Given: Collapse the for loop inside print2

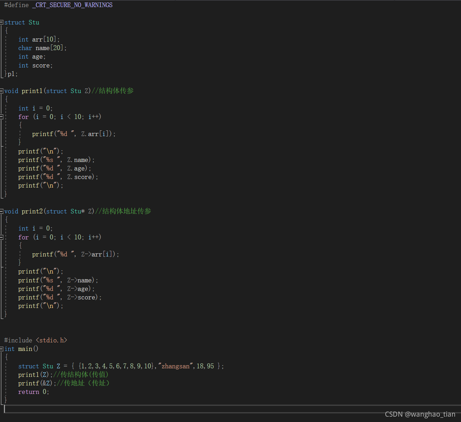Looking at the screenshot, I should [2, 237].
